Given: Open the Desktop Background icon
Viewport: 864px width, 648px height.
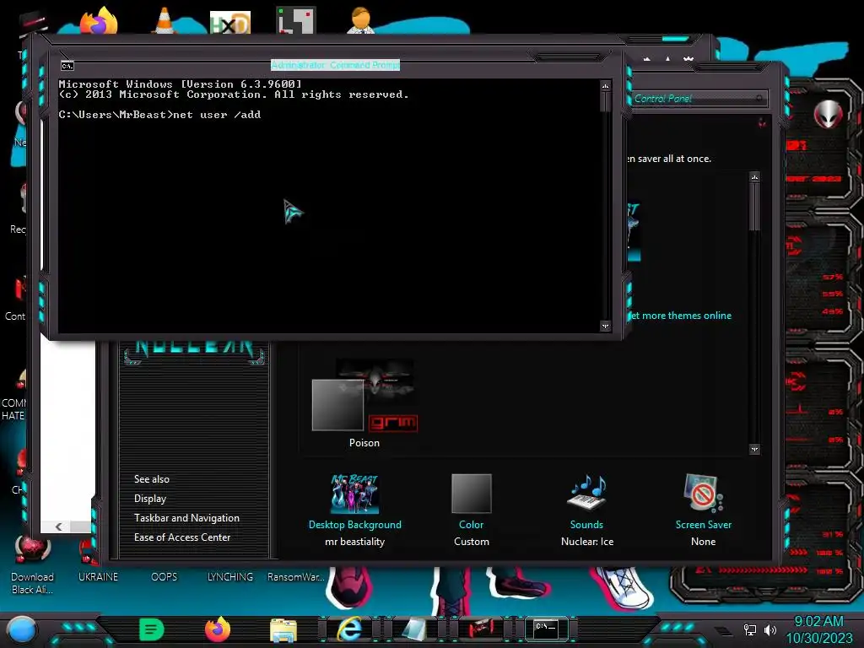Looking at the screenshot, I should click(x=354, y=494).
